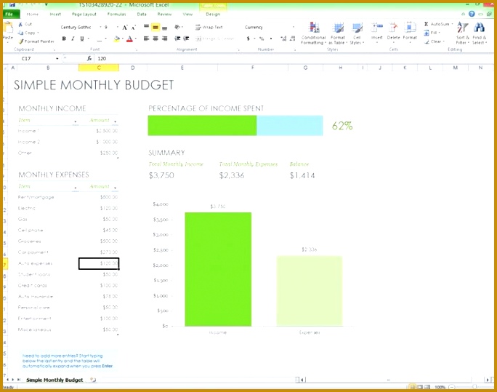497x392 pixels.
Task: Toggle Wrap Text for the cell
Action: click(x=209, y=28)
